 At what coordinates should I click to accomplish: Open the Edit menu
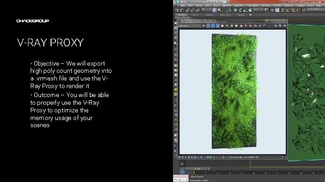tap(183, 5)
